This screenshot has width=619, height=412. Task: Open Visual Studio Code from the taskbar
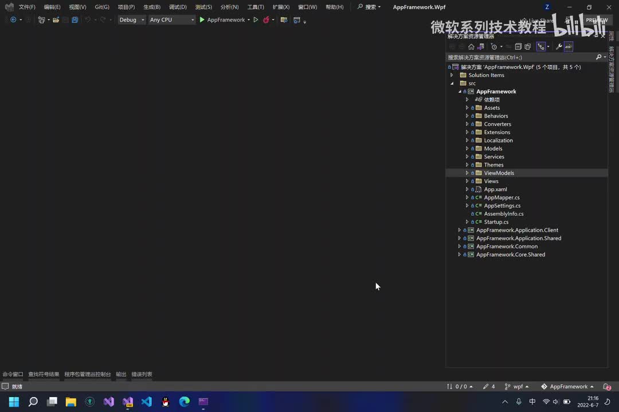[x=147, y=402]
